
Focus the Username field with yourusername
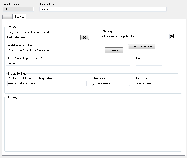(111, 83)
